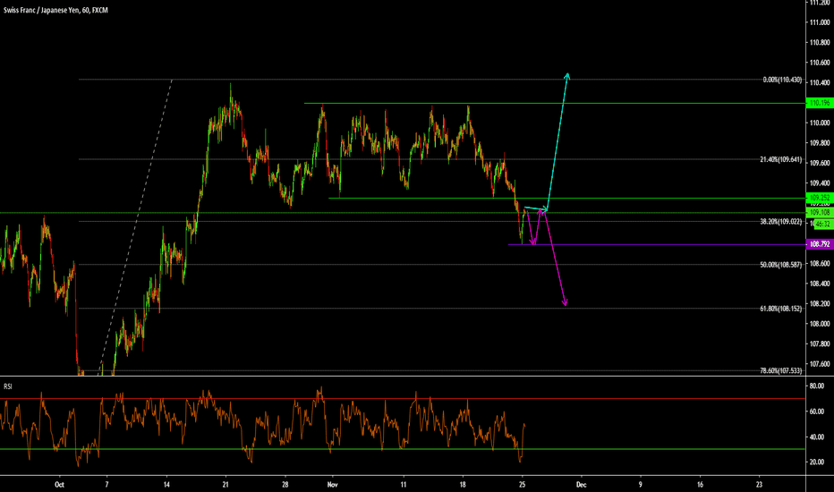The height and width of the screenshot is (492, 834).
Task: Click the 78.60%(107.533) Fibonacci label
Action: click(780, 370)
